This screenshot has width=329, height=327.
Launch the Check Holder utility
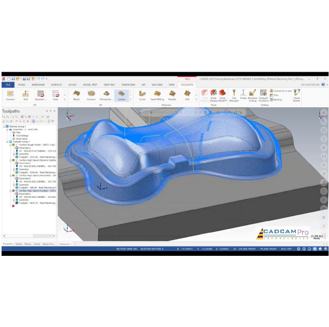pos(297,96)
